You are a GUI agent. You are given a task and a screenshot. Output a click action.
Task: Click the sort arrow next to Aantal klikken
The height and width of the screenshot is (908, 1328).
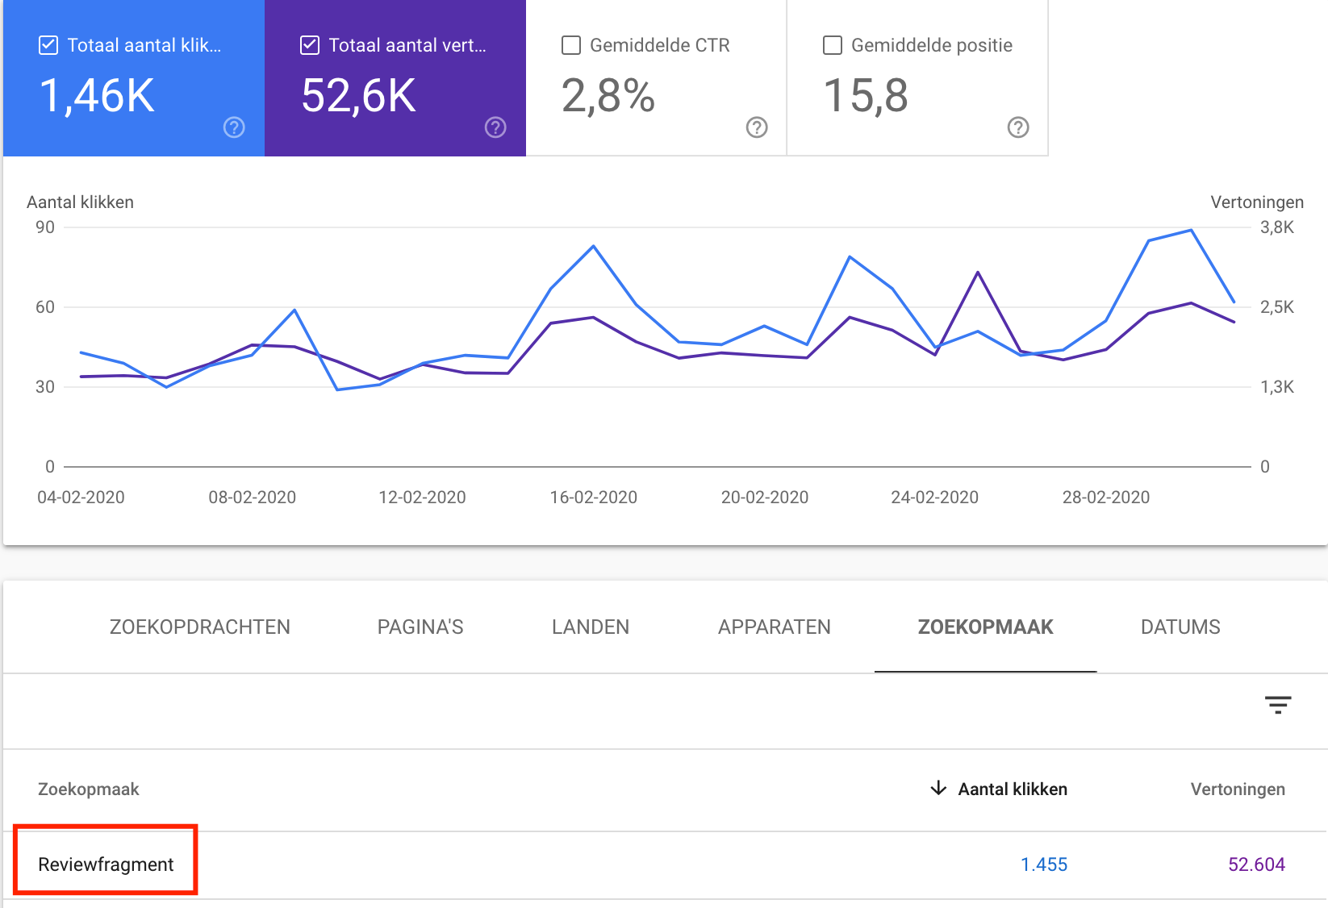[x=938, y=789]
